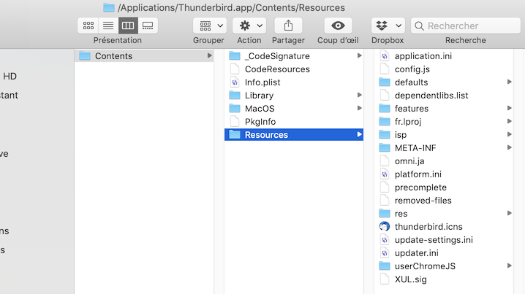Screen dimensions: 525x294
Task: Select the fr.lproj folder
Action: (x=444, y=122)
